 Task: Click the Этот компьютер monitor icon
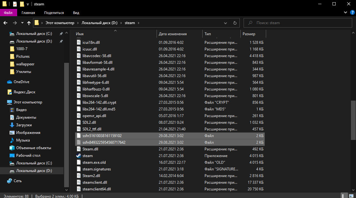10,102
